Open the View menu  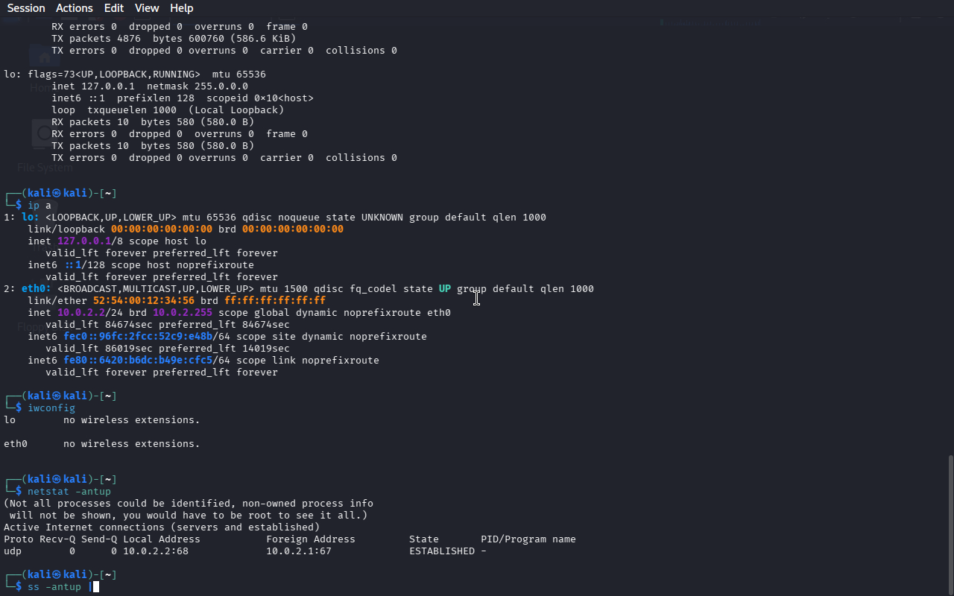[147, 8]
